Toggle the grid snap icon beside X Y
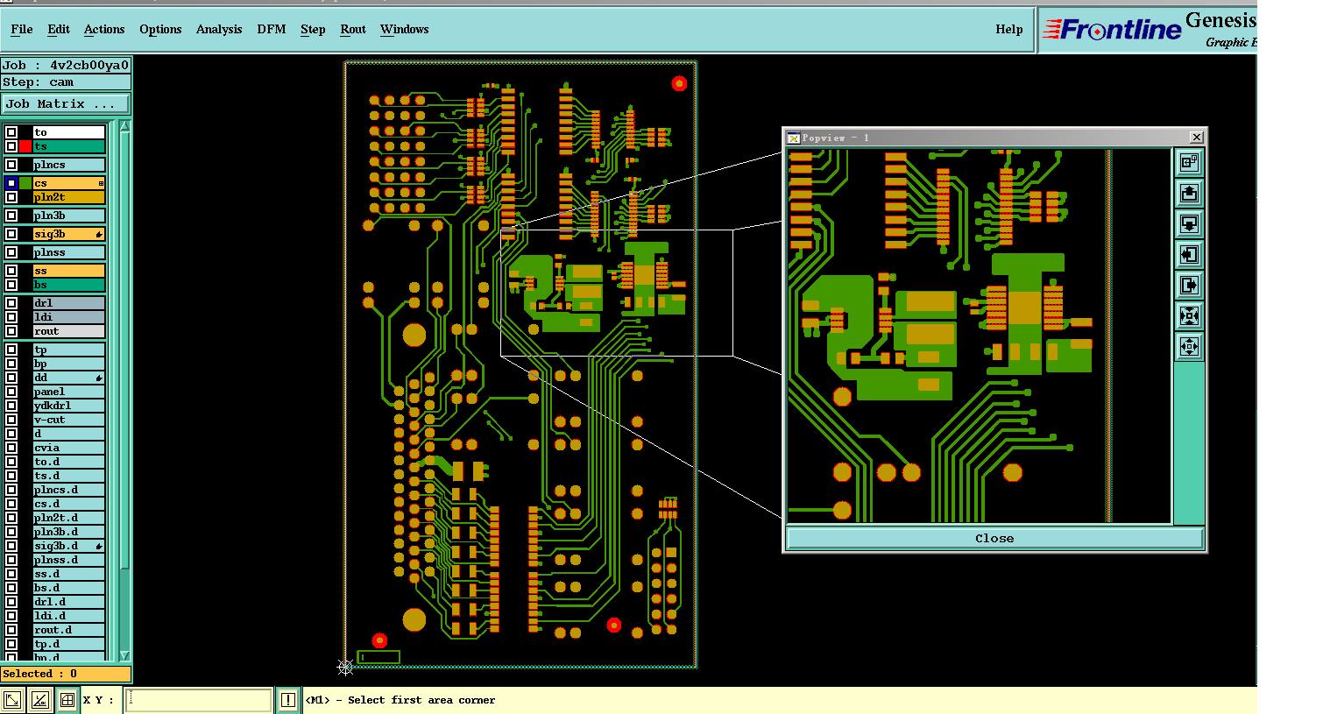1323x714 pixels. click(67, 699)
